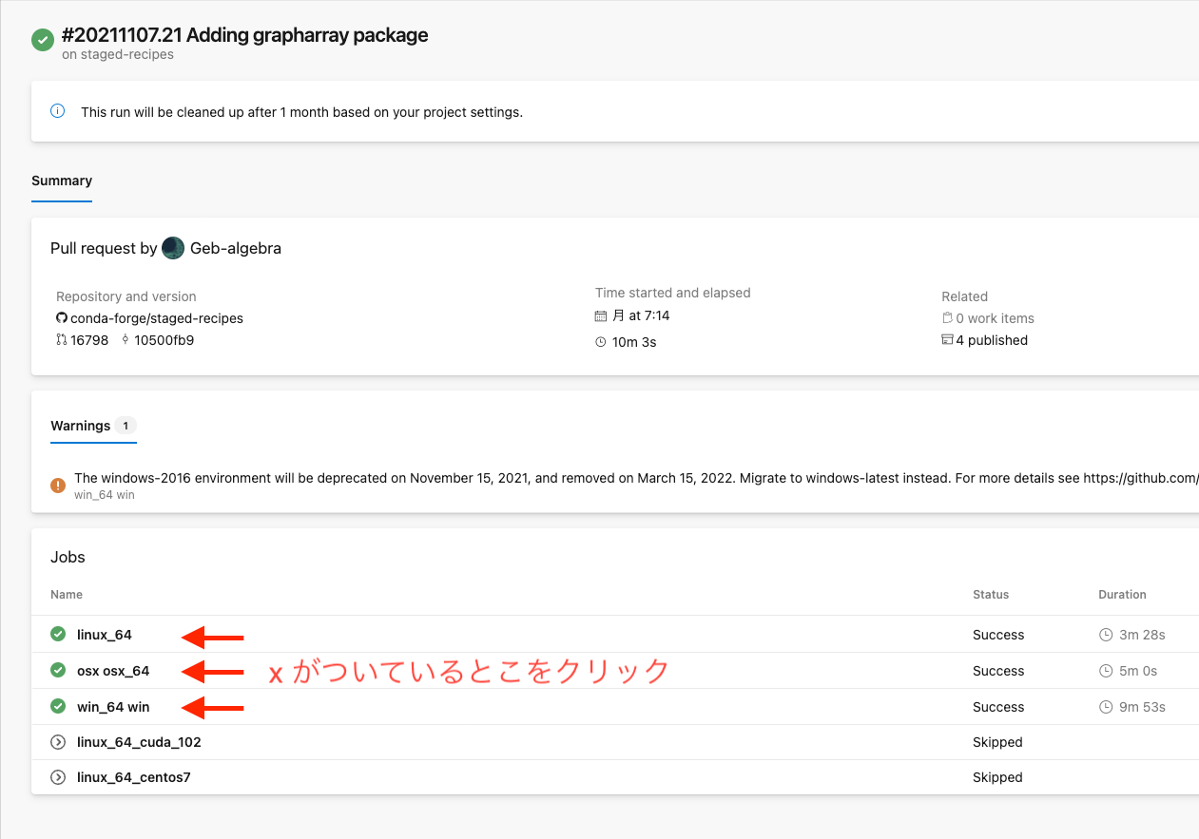The image size is (1199, 839).
Task: Click the Geb-algebra avatar image
Action: (x=173, y=248)
